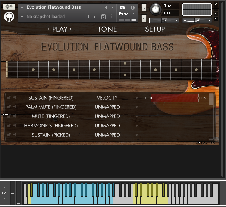Select the Sustain (Picked) articulation
The height and width of the screenshot is (207, 226).
point(51,135)
